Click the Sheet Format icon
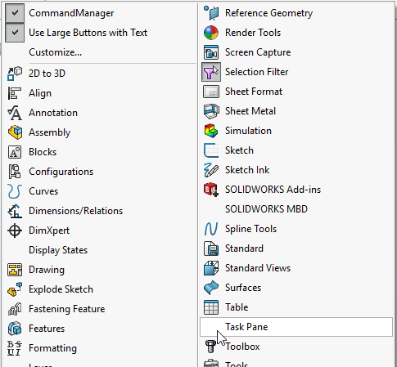This screenshot has height=367, width=397. 211,92
